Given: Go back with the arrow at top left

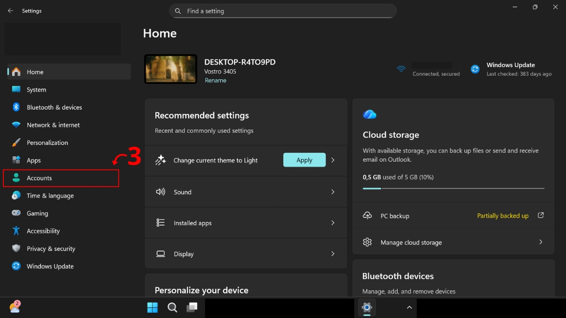Looking at the screenshot, I should tap(10, 10).
